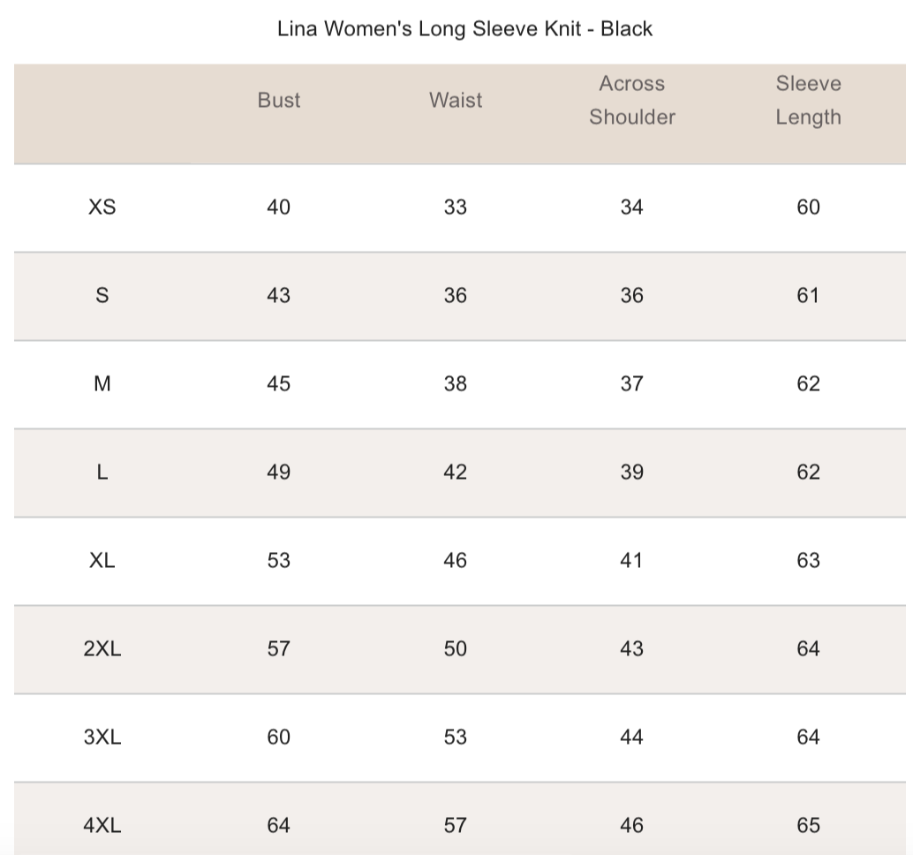The image size is (913, 855).
Task: Click the Across Shoulder column header
Action: (x=632, y=101)
